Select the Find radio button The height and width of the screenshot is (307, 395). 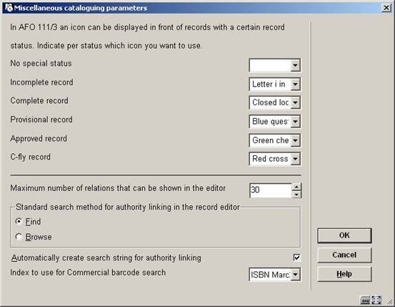point(19,222)
